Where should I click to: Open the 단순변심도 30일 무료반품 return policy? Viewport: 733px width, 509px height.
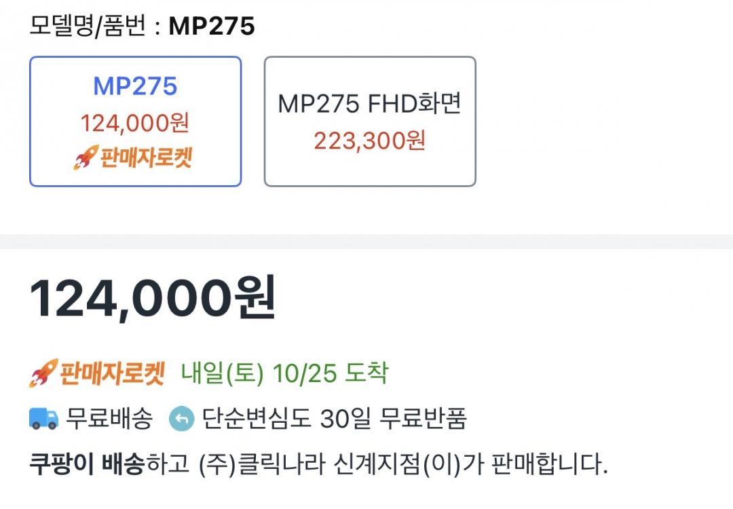[x=334, y=418]
